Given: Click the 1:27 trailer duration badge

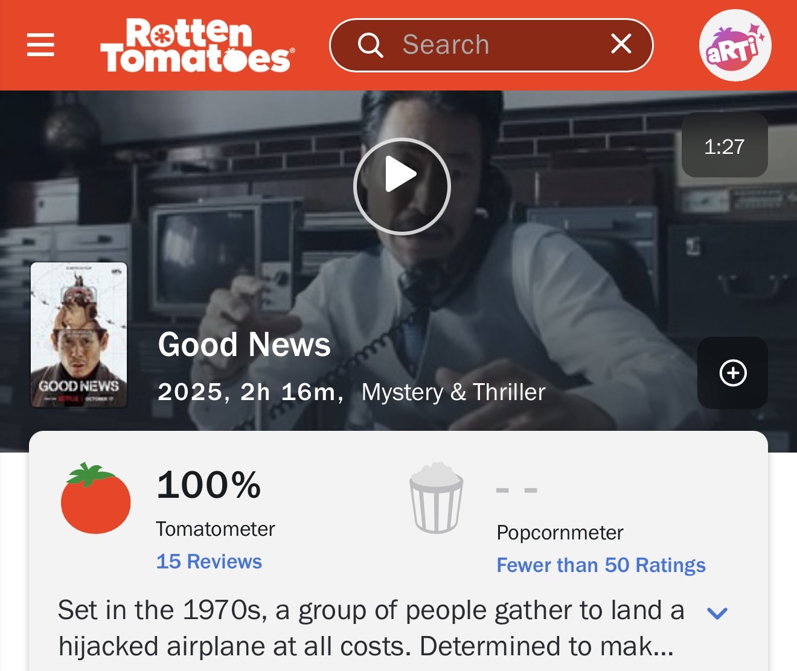Looking at the screenshot, I should (725, 145).
